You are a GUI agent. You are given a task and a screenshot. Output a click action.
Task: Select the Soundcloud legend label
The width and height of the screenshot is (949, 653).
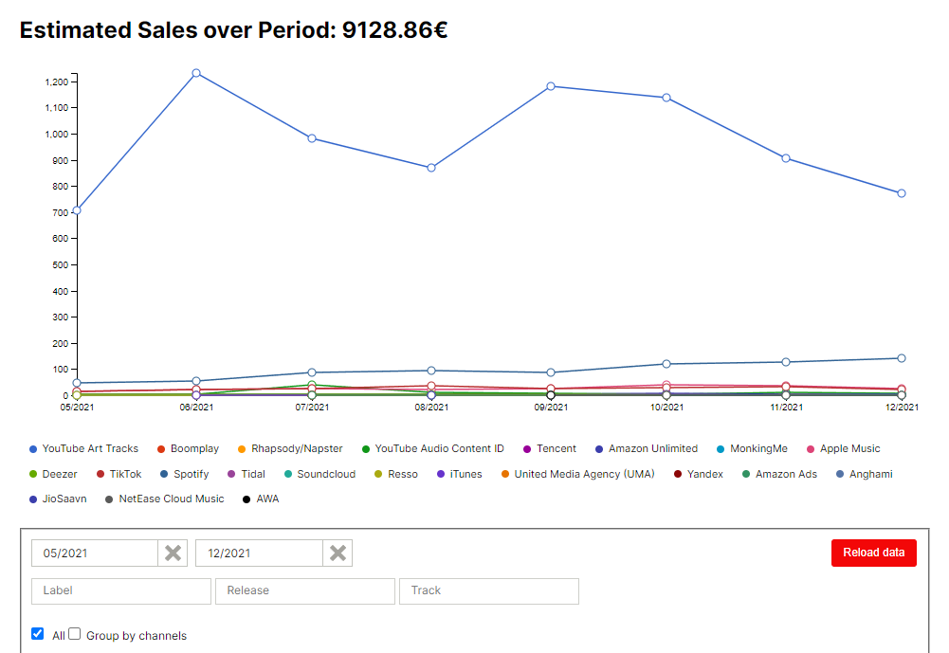tap(326, 474)
